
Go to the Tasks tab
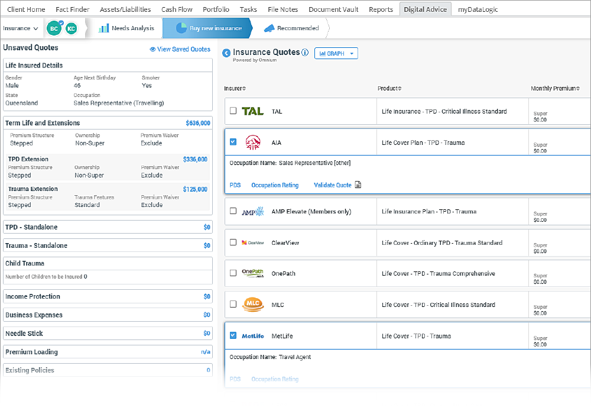tap(248, 9)
